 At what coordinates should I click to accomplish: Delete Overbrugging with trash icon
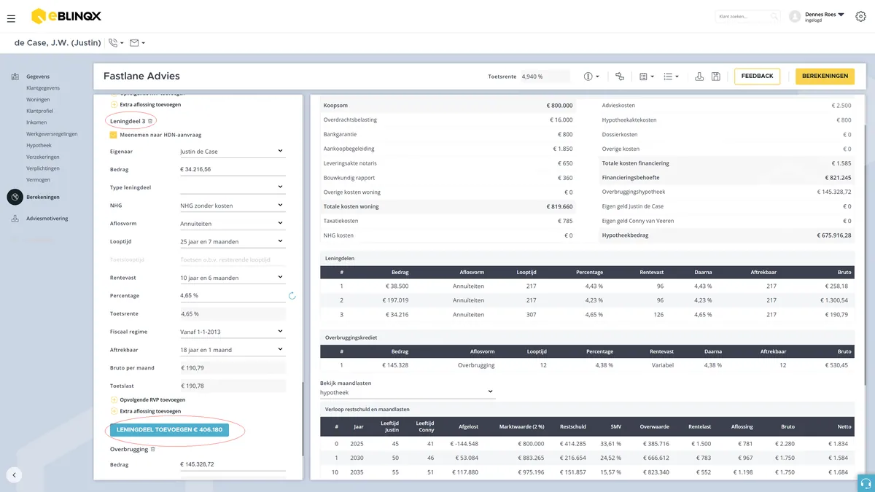tap(152, 449)
